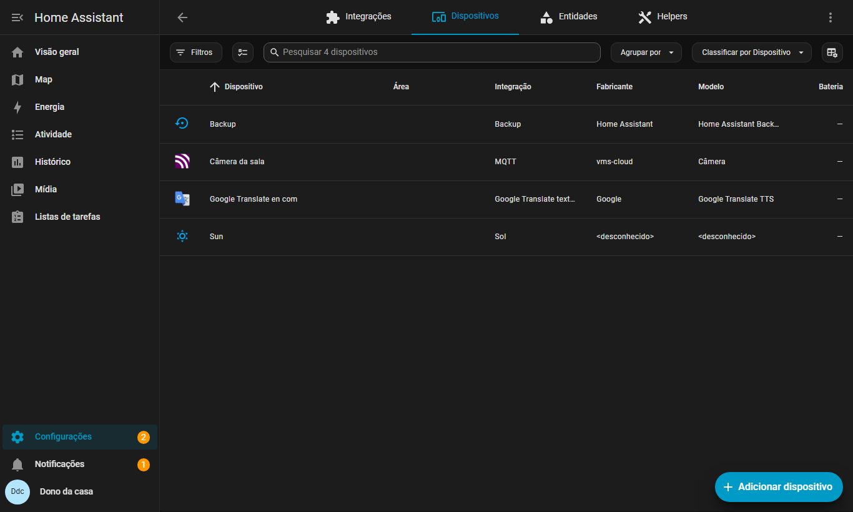The height and width of the screenshot is (512, 853).
Task: Enter selection mode via checklist icon
Action: point(243,52)
